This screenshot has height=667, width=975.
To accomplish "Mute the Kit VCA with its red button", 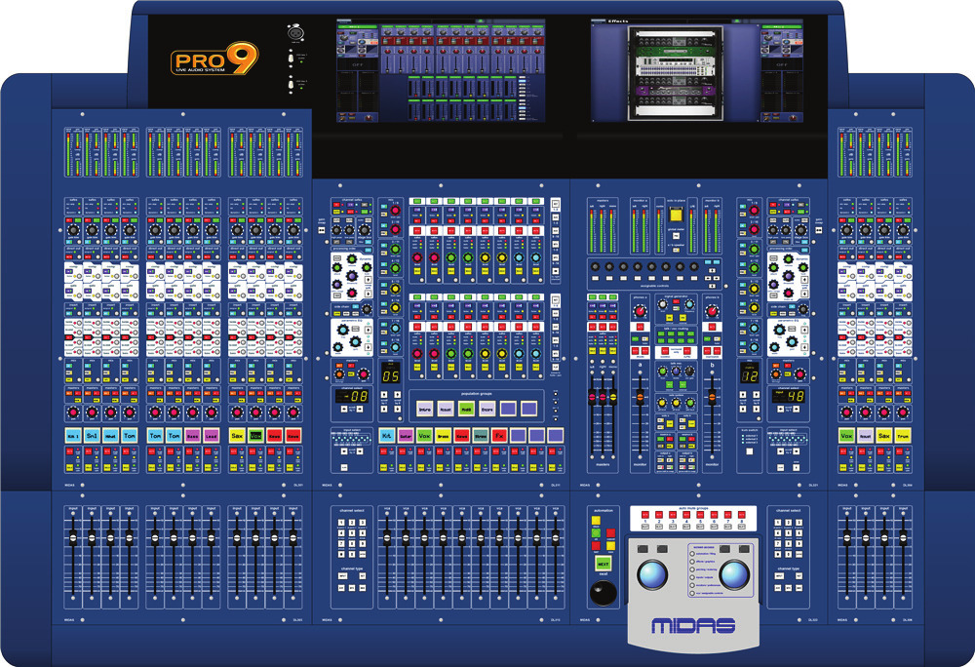I will coord(383,451).
